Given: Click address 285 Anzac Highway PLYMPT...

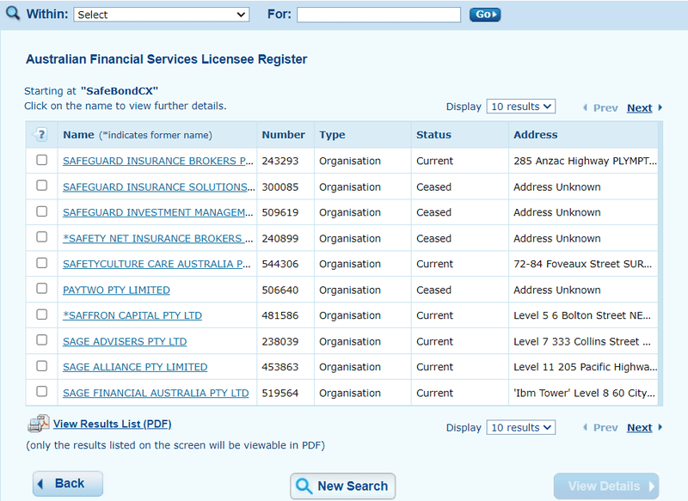Looking at the screenshot, I should click(x=585, y=161).
